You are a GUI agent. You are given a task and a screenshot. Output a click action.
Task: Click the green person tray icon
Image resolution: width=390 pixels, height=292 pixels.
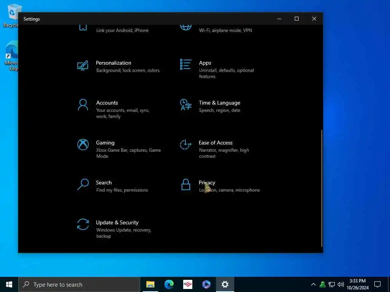point(323,284)
